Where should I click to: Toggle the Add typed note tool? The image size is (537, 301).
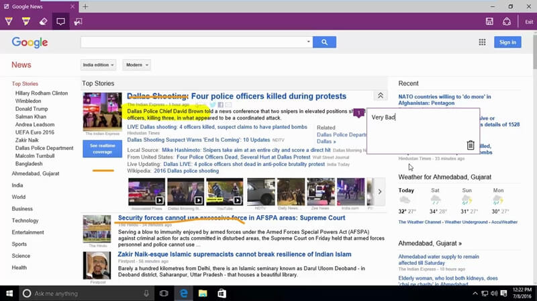coord(61,21)
